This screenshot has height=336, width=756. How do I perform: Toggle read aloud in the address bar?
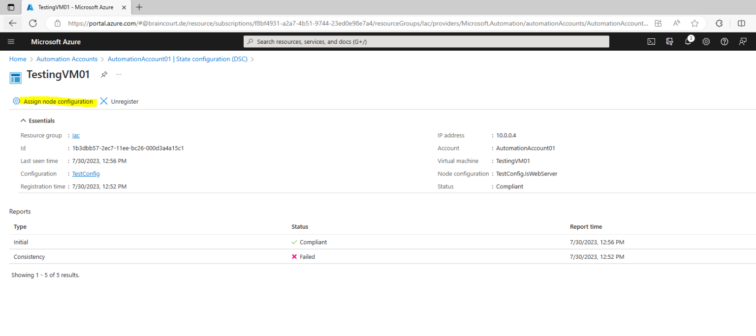676,23
